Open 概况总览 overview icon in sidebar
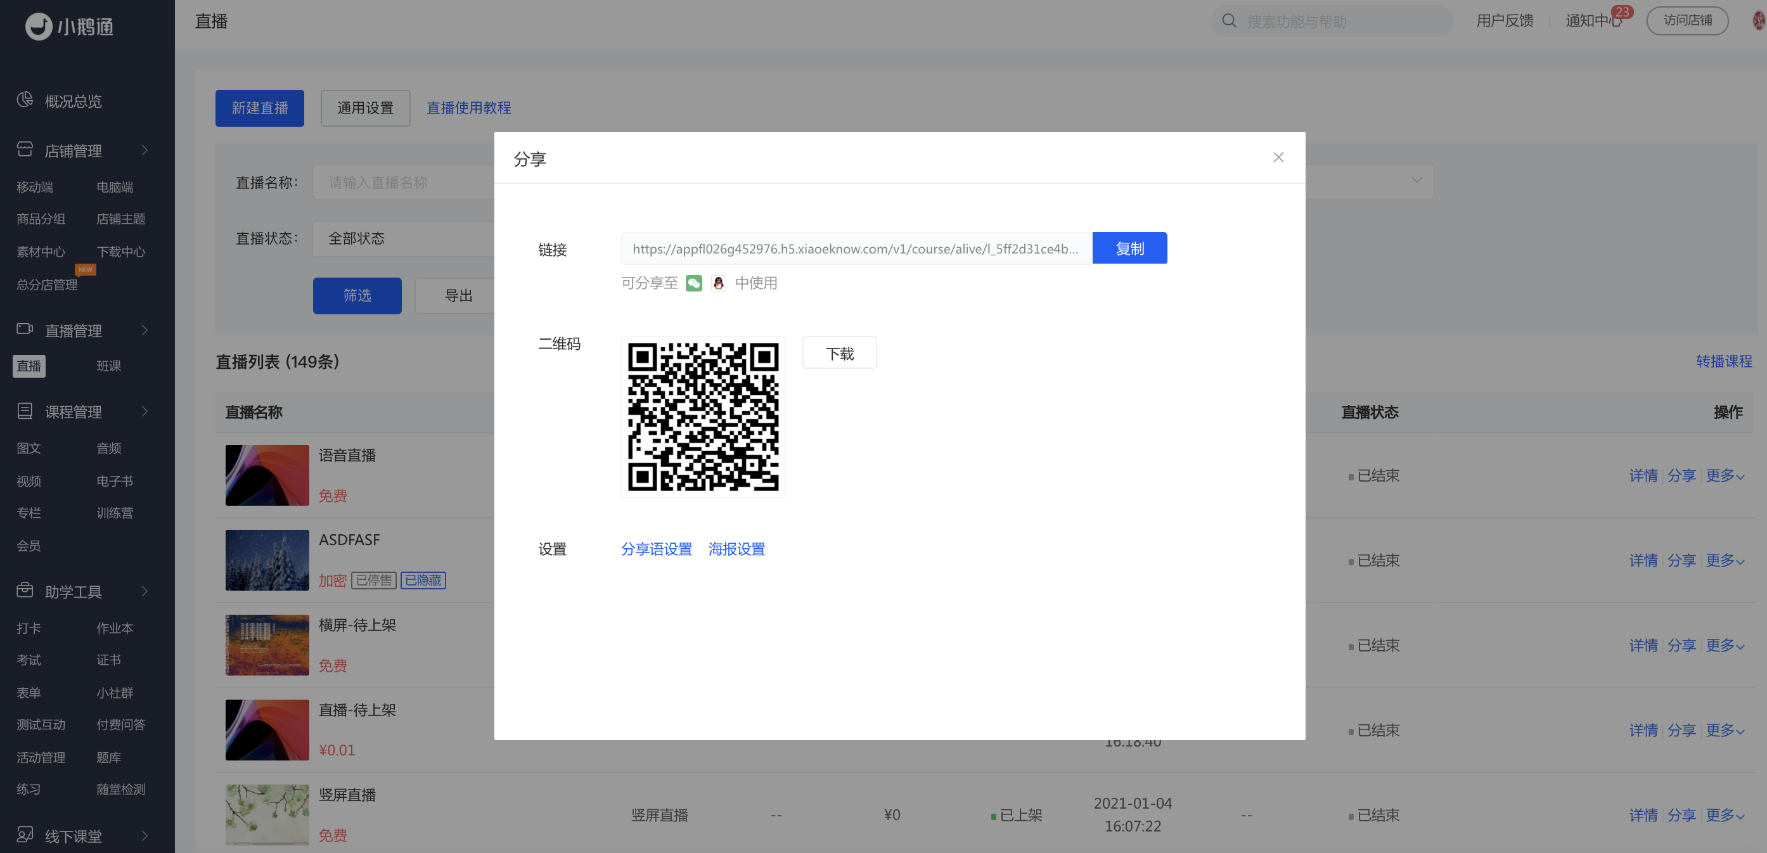 point(25,100)
